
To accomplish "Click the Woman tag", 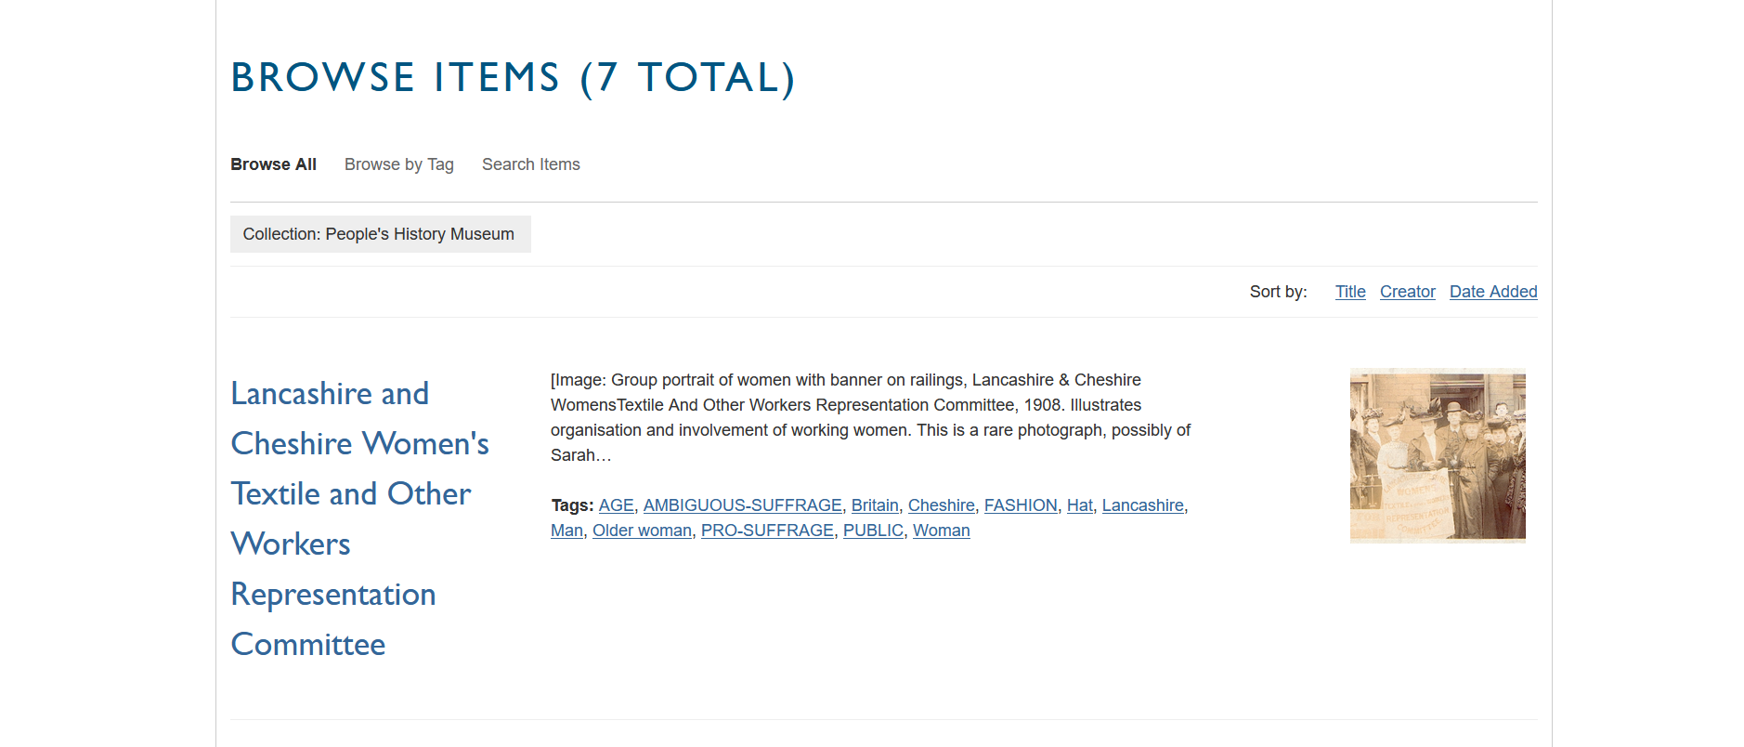I will click(941, 531).
